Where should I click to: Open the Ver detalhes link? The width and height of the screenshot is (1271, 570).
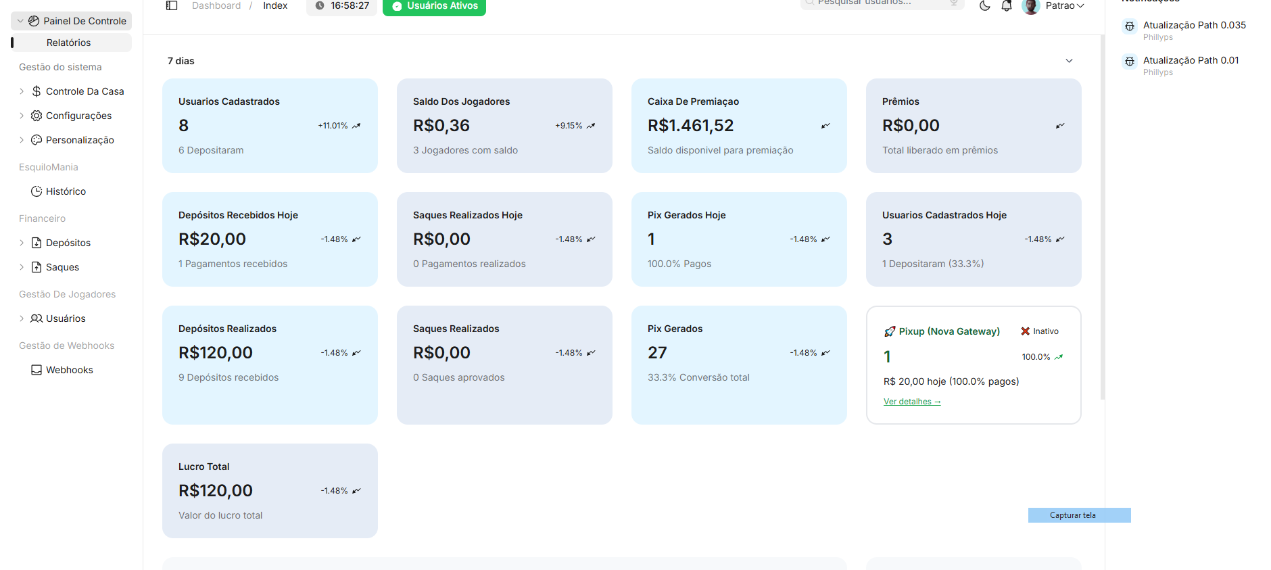click(912, 402)
